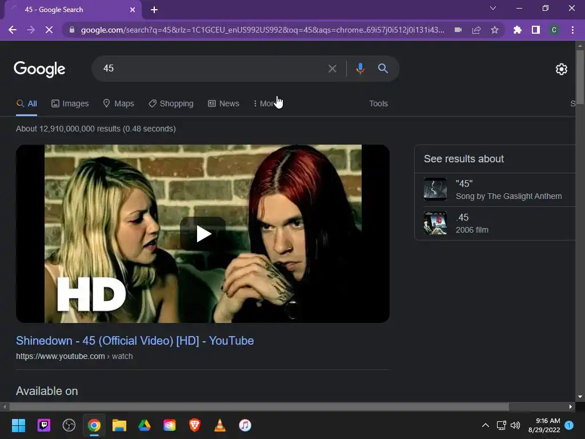Open iTunes from the taskbar
This screenshot has width=585, height=439.
click(x=245, y=425)
